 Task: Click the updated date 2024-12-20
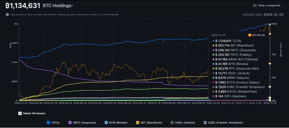(273, 15)
